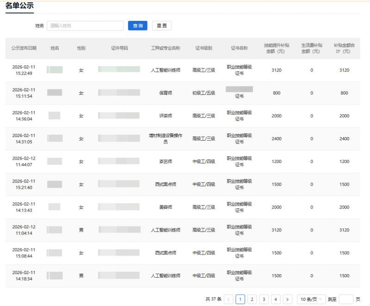Focus the 跳至 page jump input
This screenshot has height=306, width=370.
pos(346,299)
